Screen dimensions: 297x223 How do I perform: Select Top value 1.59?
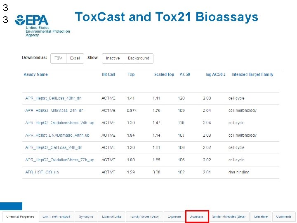pyautogui.click(x=131, y=172)
